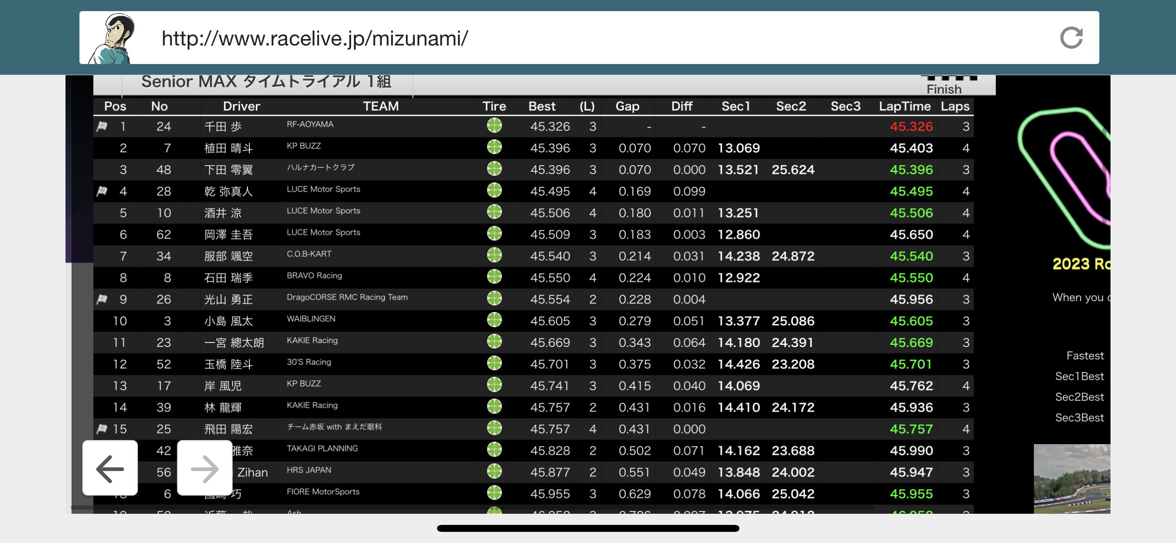Tap checkered flag icon for position 15
The width and height of the screenshot is (1176, 543).
tap(102, 429)
